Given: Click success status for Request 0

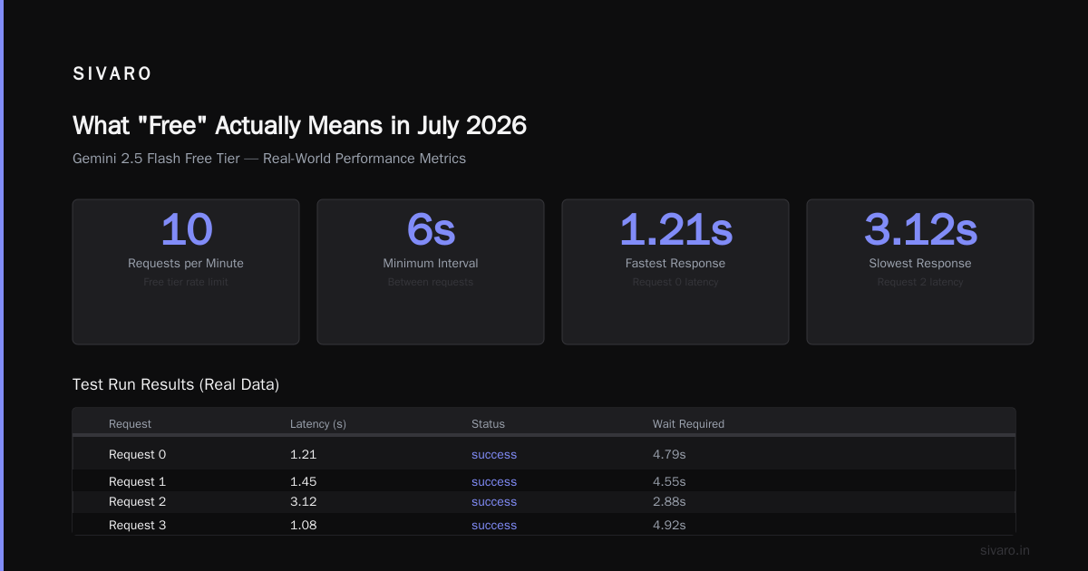Looking at the screenshot, I should pos(494,454).
